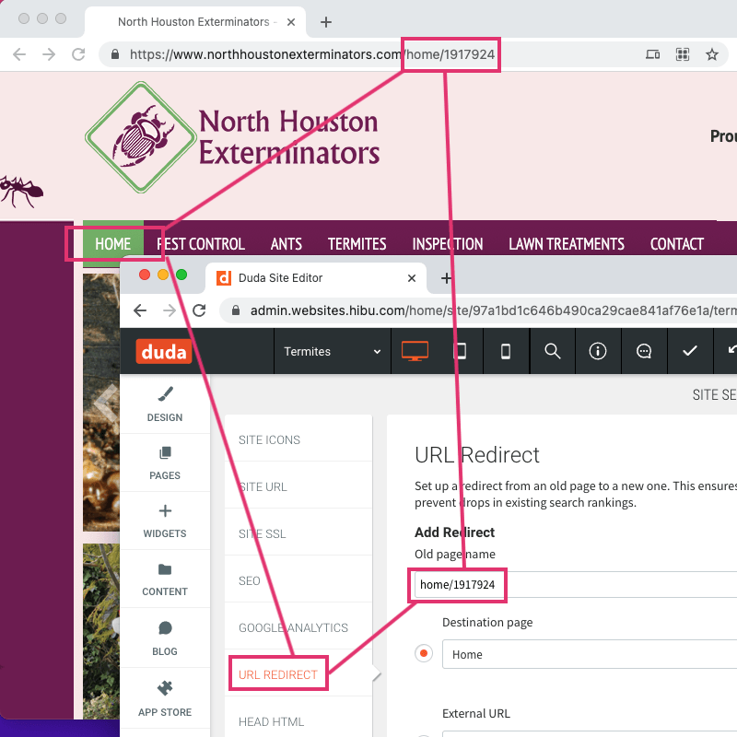
Task: Open INSPECTION navigation item
Action: click(x=448, y=244)
